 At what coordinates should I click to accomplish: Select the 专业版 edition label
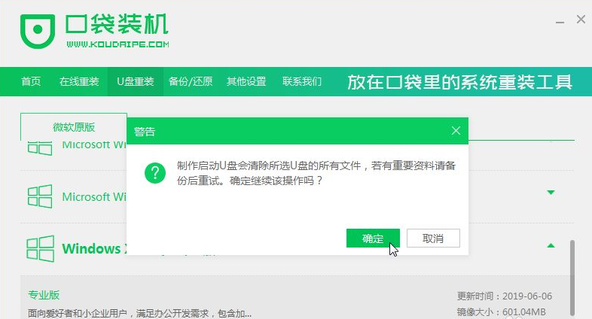pyautogui.click(x=44, y=295)
